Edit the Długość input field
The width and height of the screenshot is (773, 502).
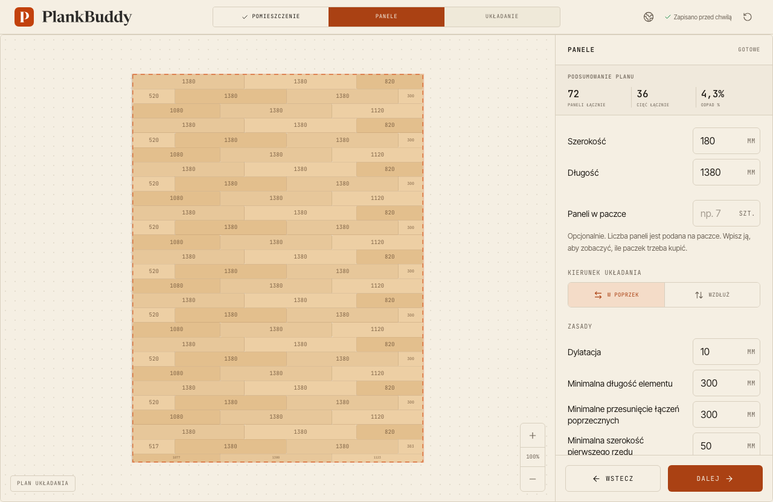[726, 172]
